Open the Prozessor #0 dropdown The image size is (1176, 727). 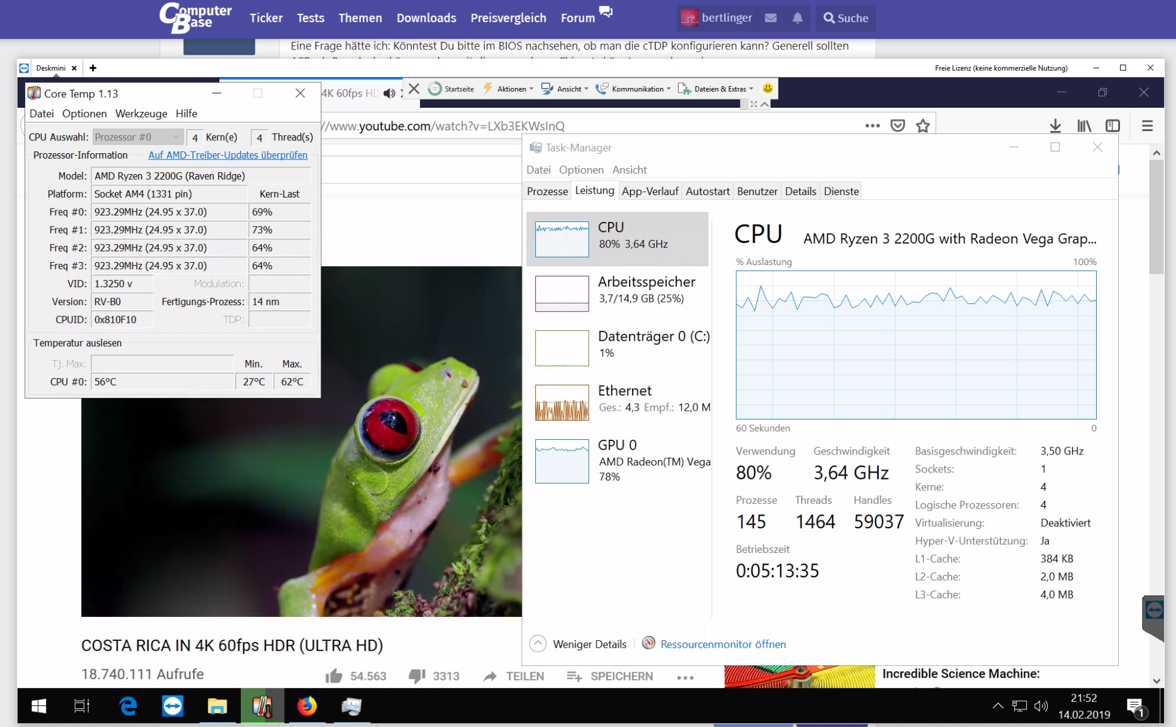pos(138,137)
